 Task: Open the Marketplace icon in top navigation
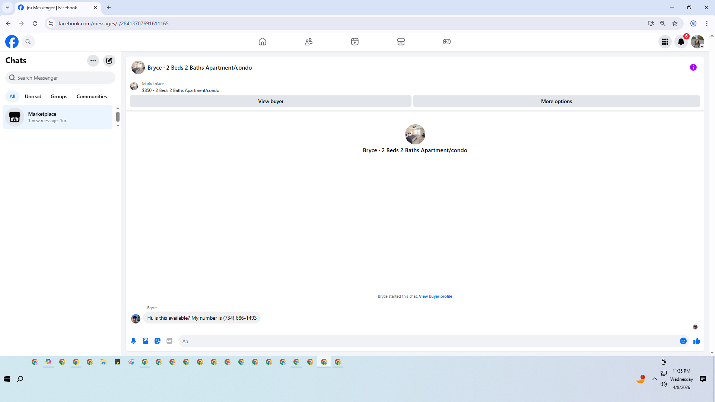[401, 42]
